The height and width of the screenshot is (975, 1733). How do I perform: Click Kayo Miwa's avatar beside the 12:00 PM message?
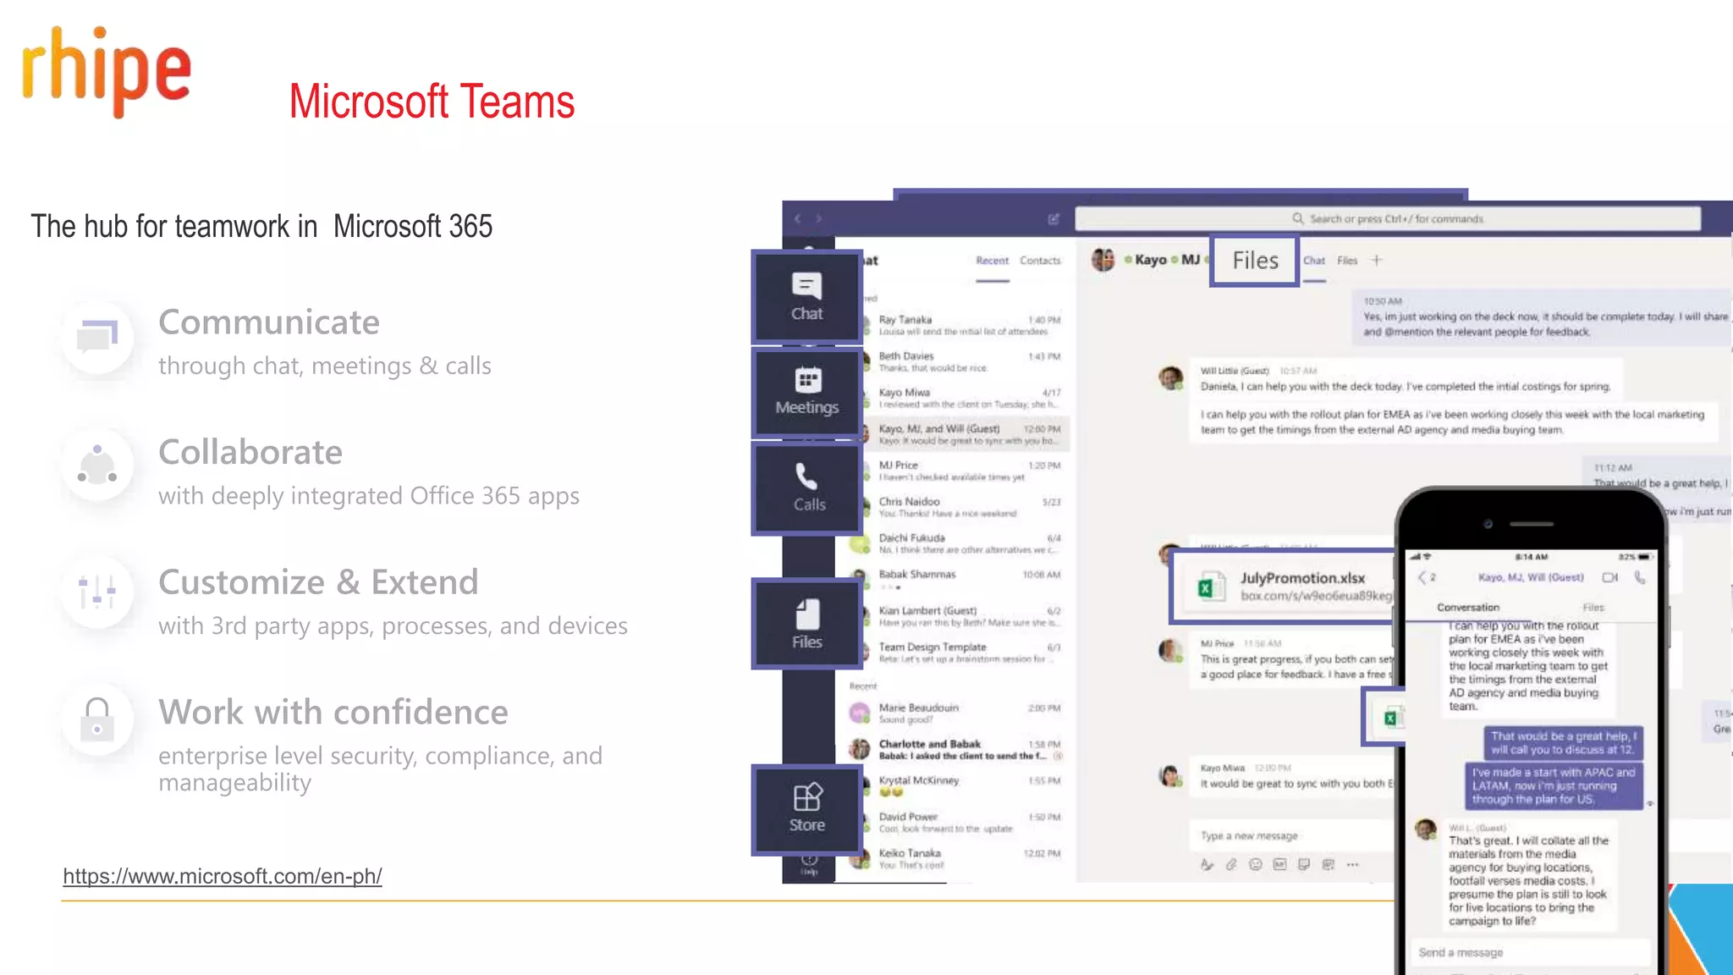[x=1171, y=775]
